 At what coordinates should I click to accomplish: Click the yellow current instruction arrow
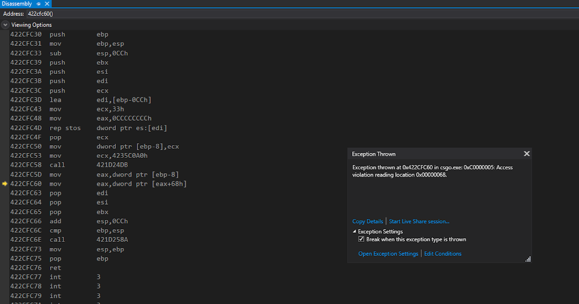[x=5, y=184]
